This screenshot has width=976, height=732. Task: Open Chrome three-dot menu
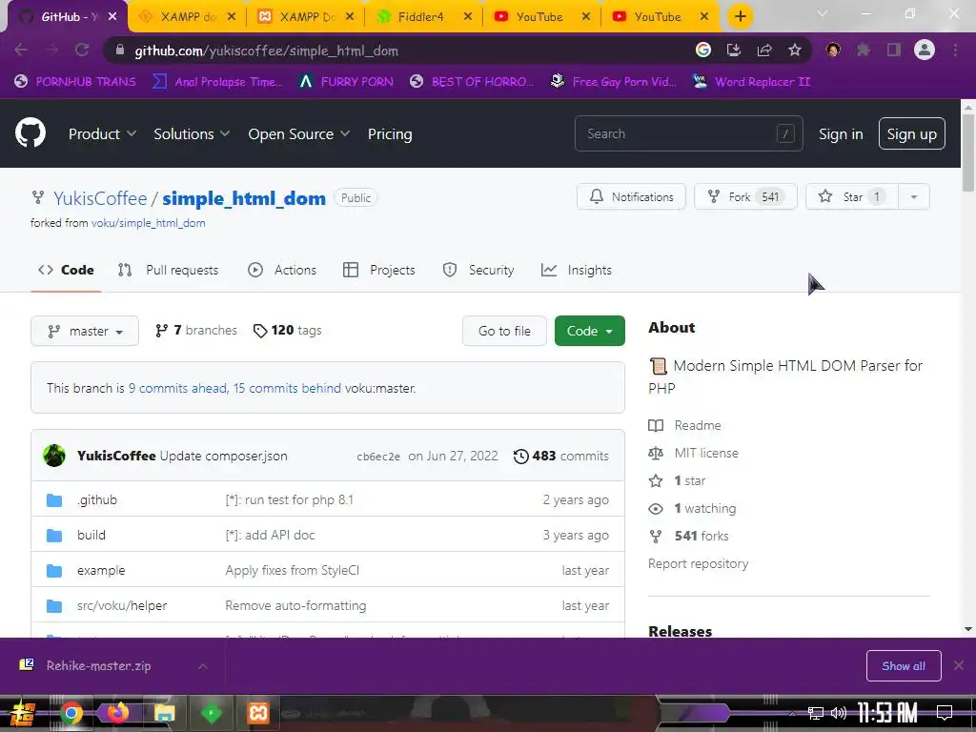coord(955,50)
